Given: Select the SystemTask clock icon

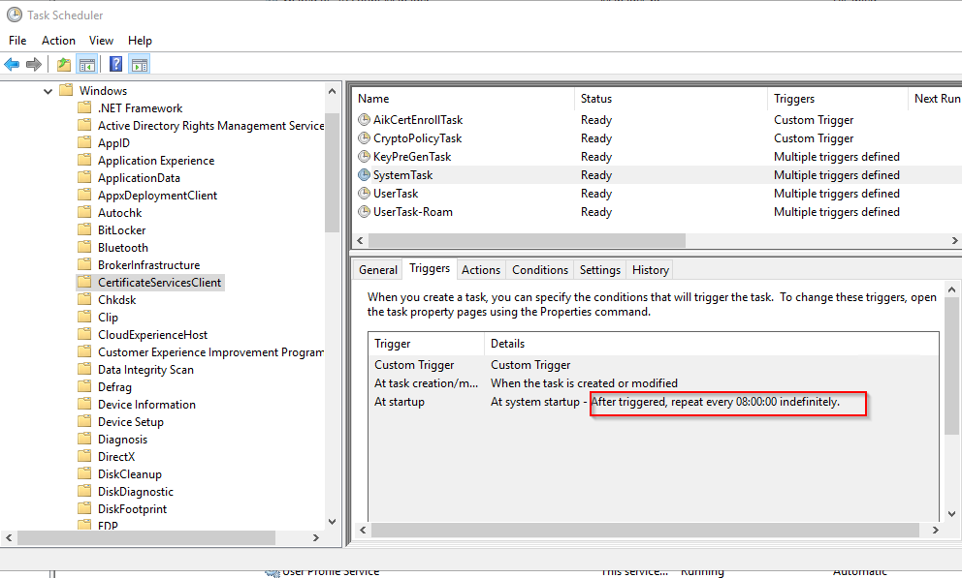Looking at the screenshot, I should pos(366,174).
